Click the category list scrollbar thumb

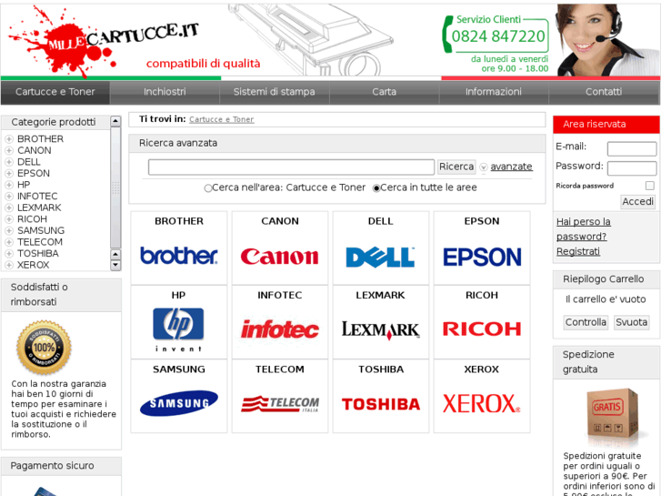pyautogui.click(x=115, y=187)
